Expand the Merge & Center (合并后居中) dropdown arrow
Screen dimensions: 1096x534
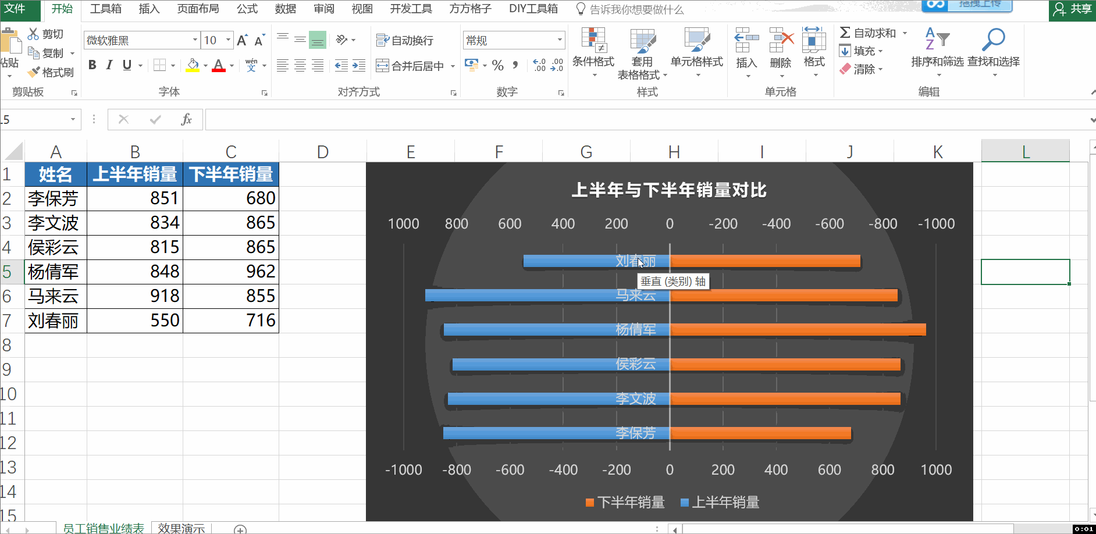(x=453, y=66)
